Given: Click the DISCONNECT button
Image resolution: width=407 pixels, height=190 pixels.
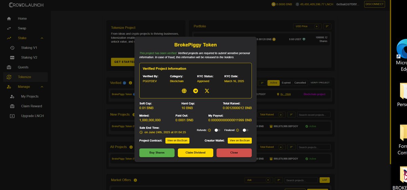Looking at the screenshot, I should click(x=374, y=4).
